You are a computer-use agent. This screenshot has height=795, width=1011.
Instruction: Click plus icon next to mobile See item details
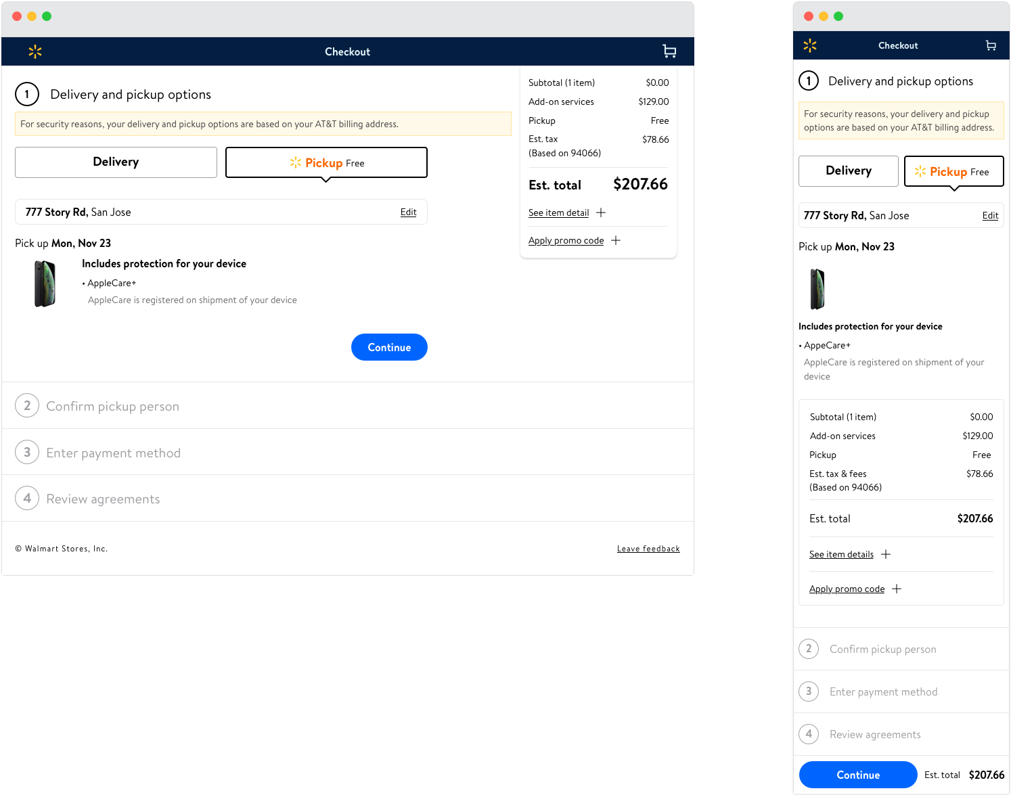[x=886, y=554]
